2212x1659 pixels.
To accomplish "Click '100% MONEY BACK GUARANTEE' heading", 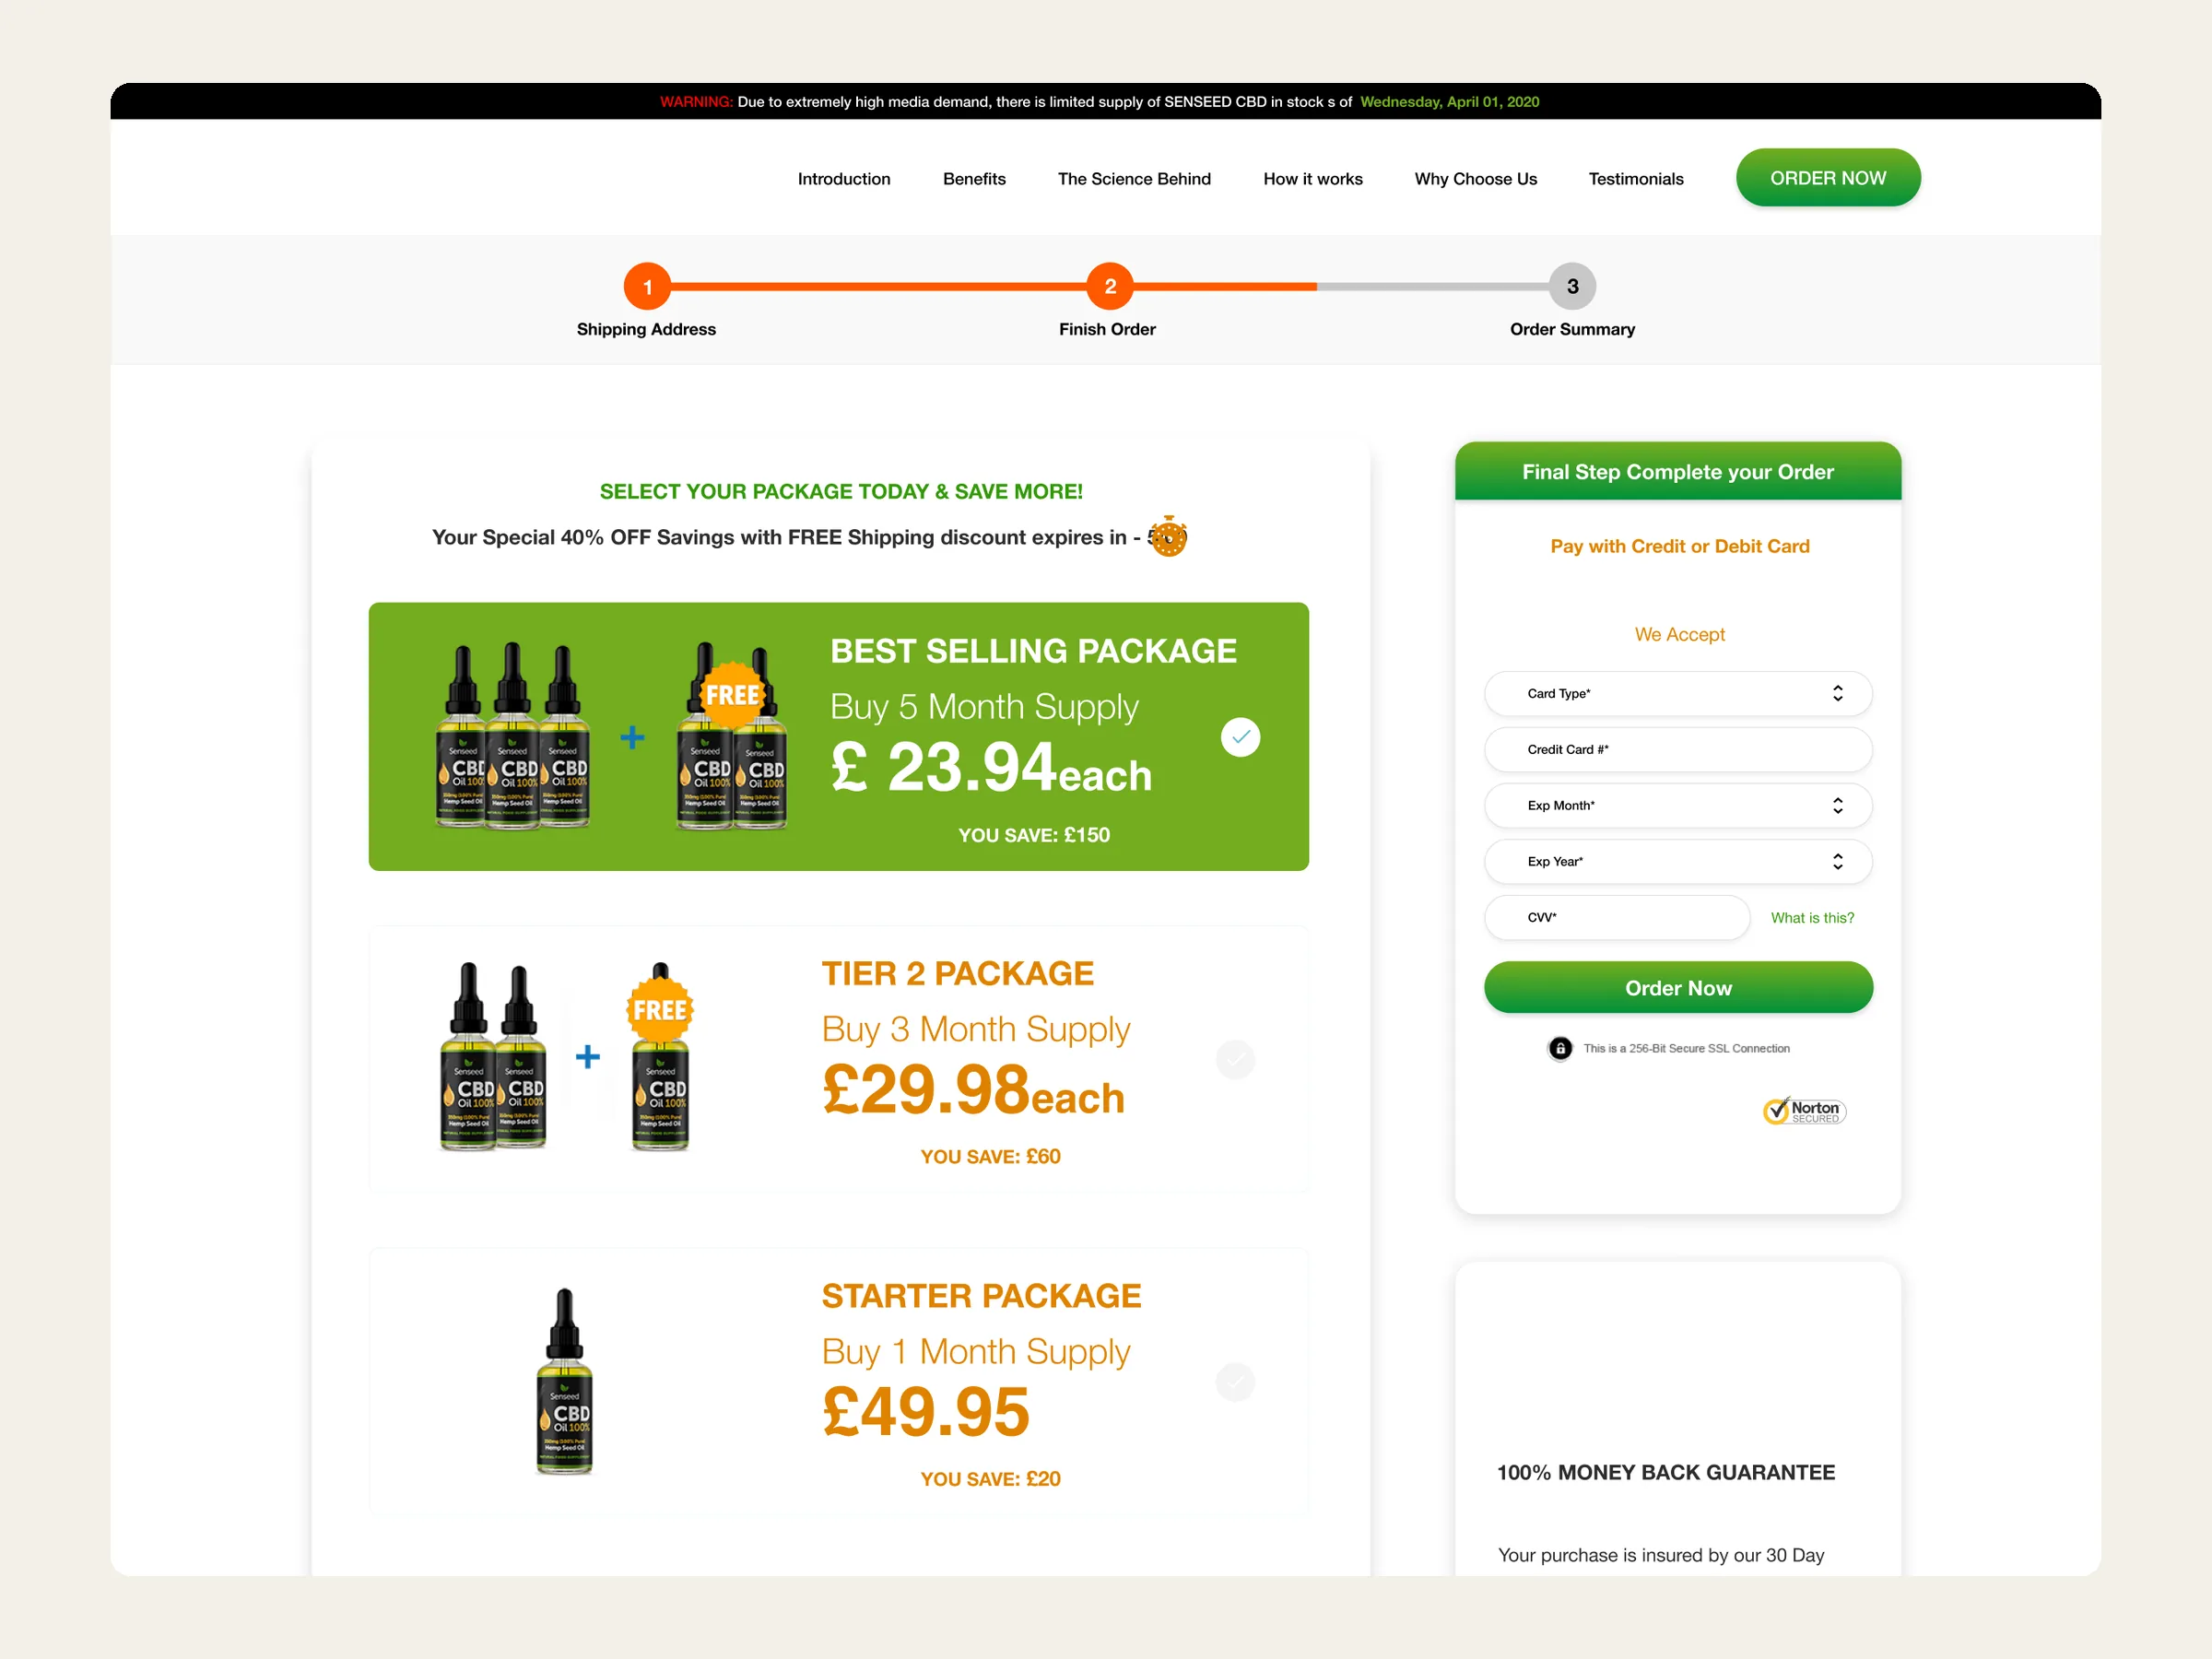I will (1666, 1472).
